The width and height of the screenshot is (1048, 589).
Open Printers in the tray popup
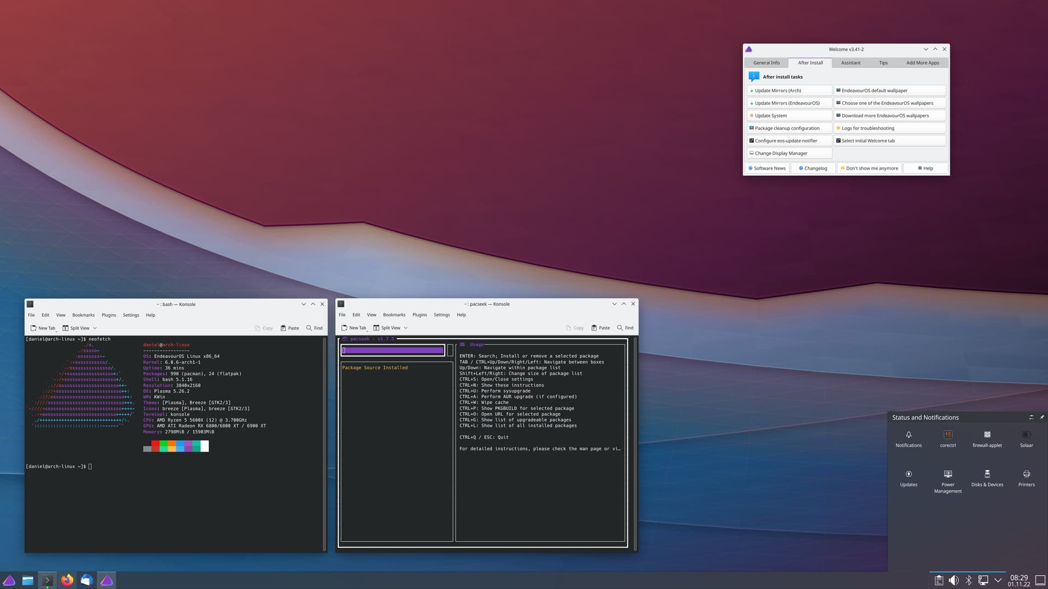1026,478
